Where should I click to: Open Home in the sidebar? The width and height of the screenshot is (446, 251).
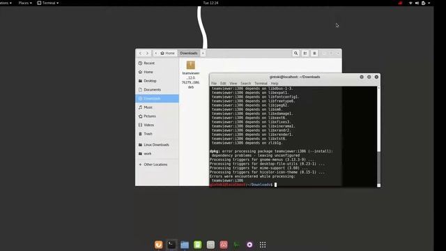pos(157,72)
